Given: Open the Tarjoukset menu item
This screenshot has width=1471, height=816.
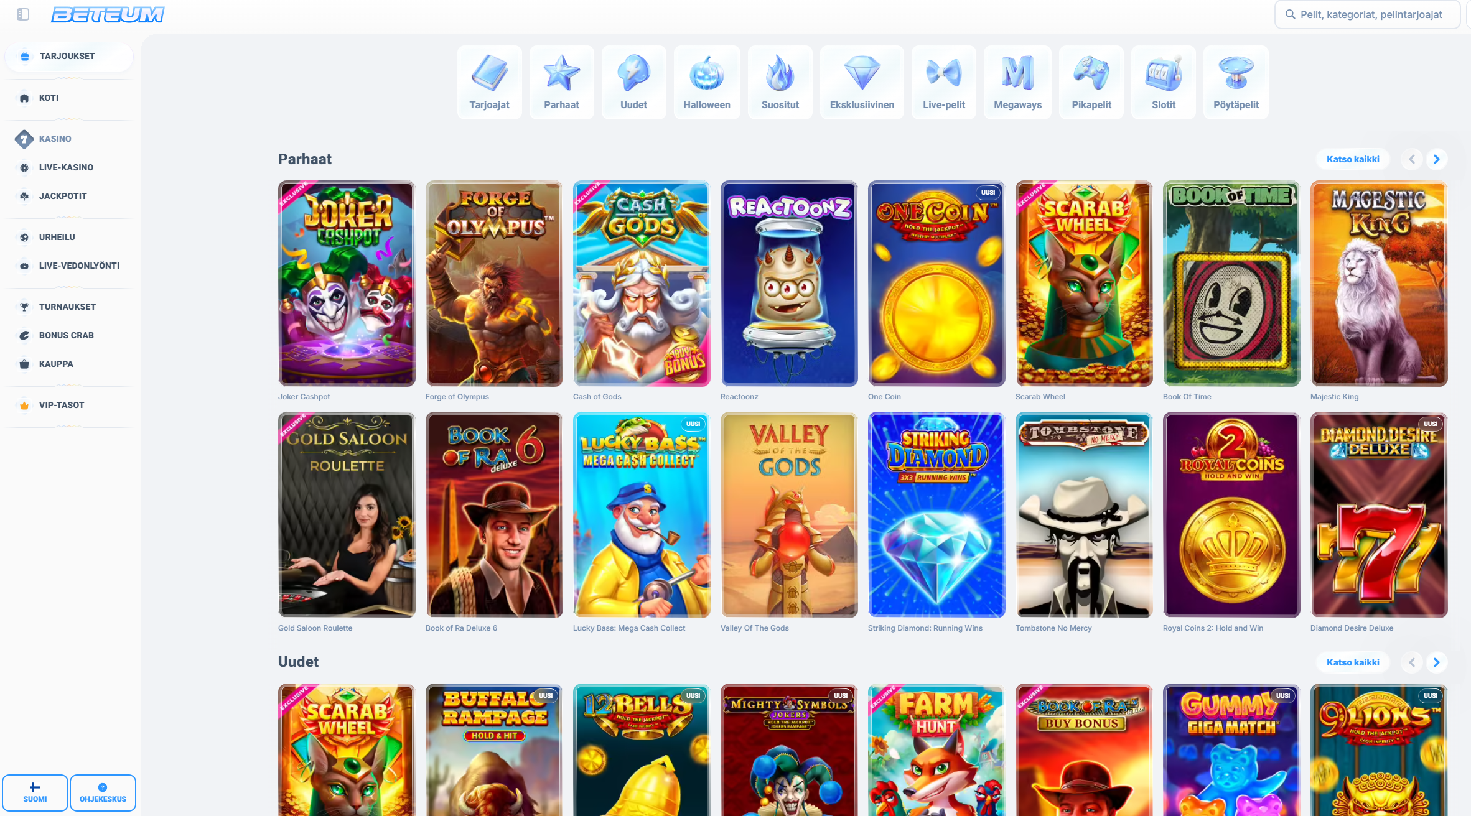Looking at the screenshot, I should (x=69, y=57).
